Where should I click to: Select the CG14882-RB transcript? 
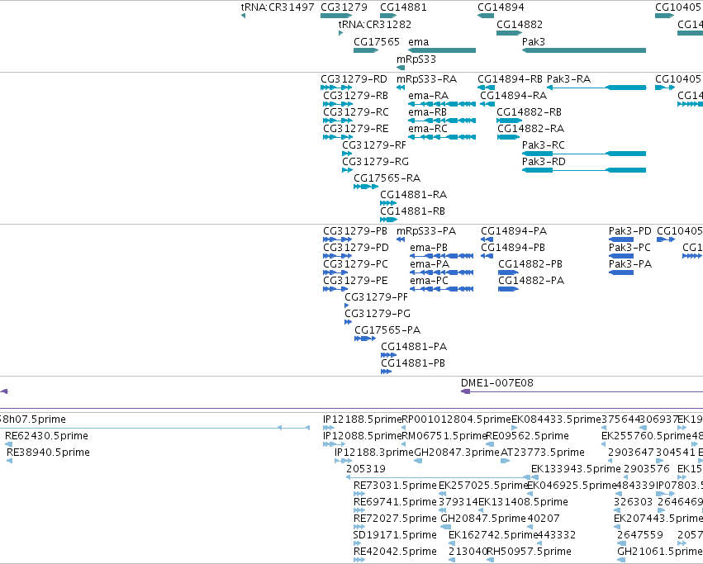click(x=510, y=121)
